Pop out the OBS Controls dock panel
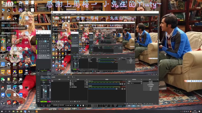This screenshot has height=113, width=202. [x=158, y=79]
